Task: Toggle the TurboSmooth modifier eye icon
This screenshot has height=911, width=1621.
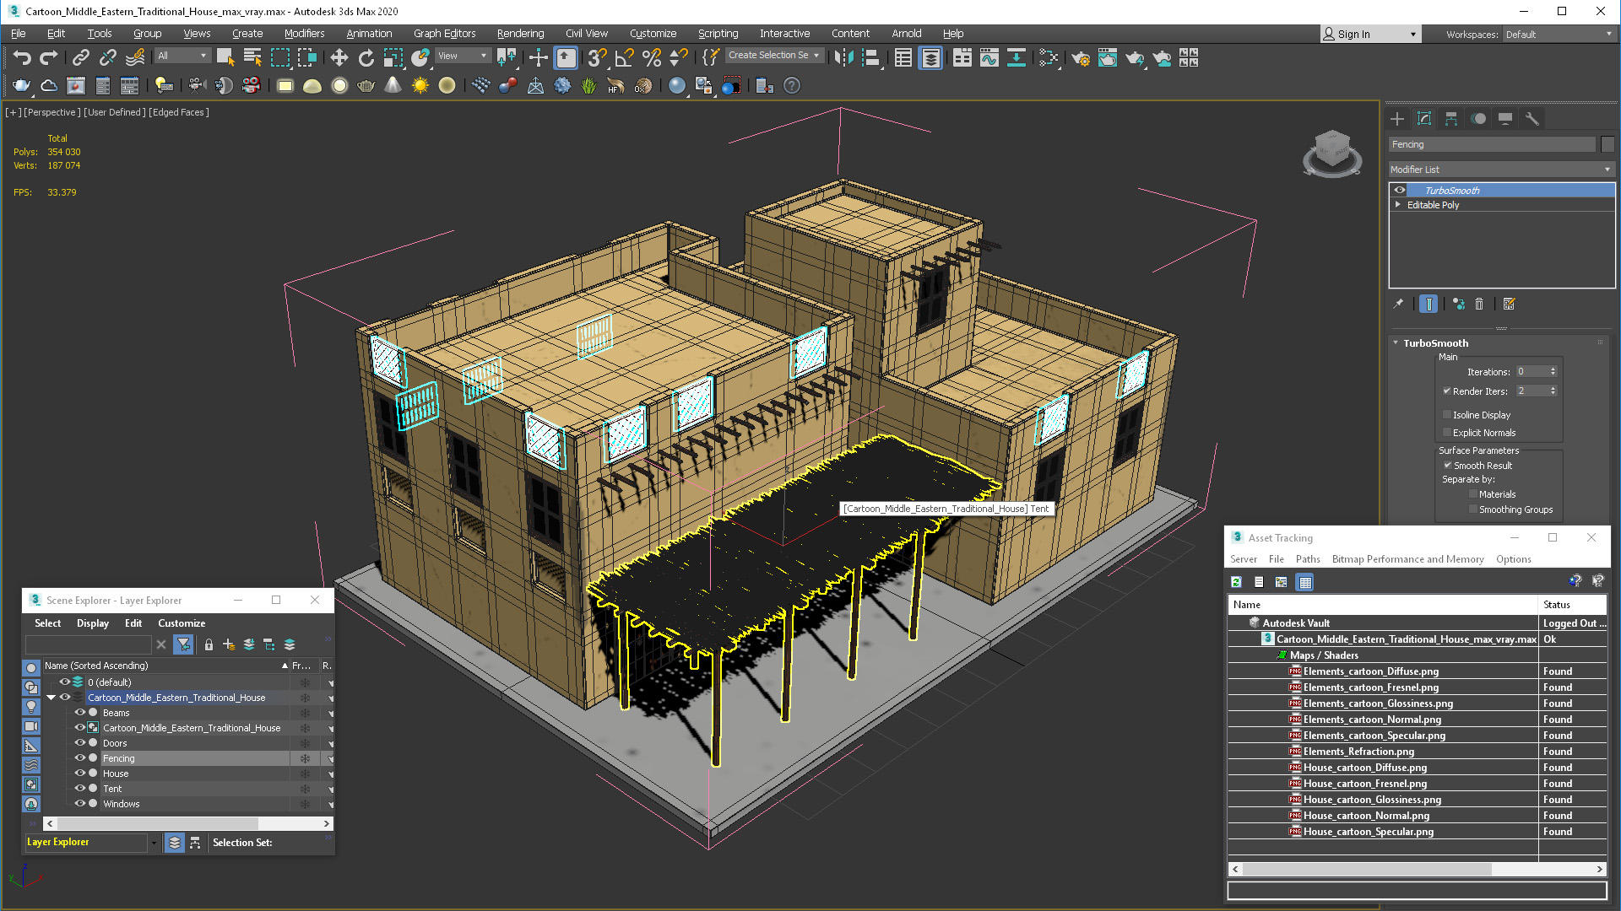Action: click(1400, 190)
